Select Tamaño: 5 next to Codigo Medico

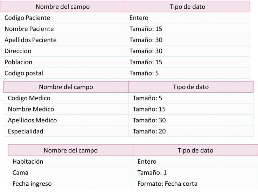(191, 98)
